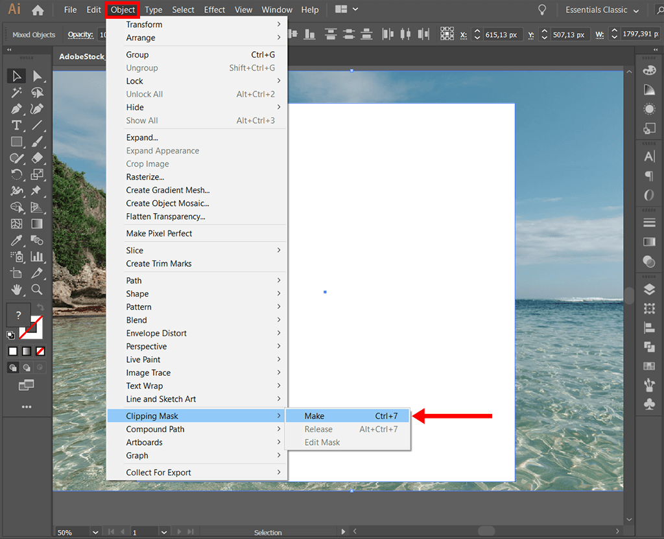Select the Pen tool

16,109
